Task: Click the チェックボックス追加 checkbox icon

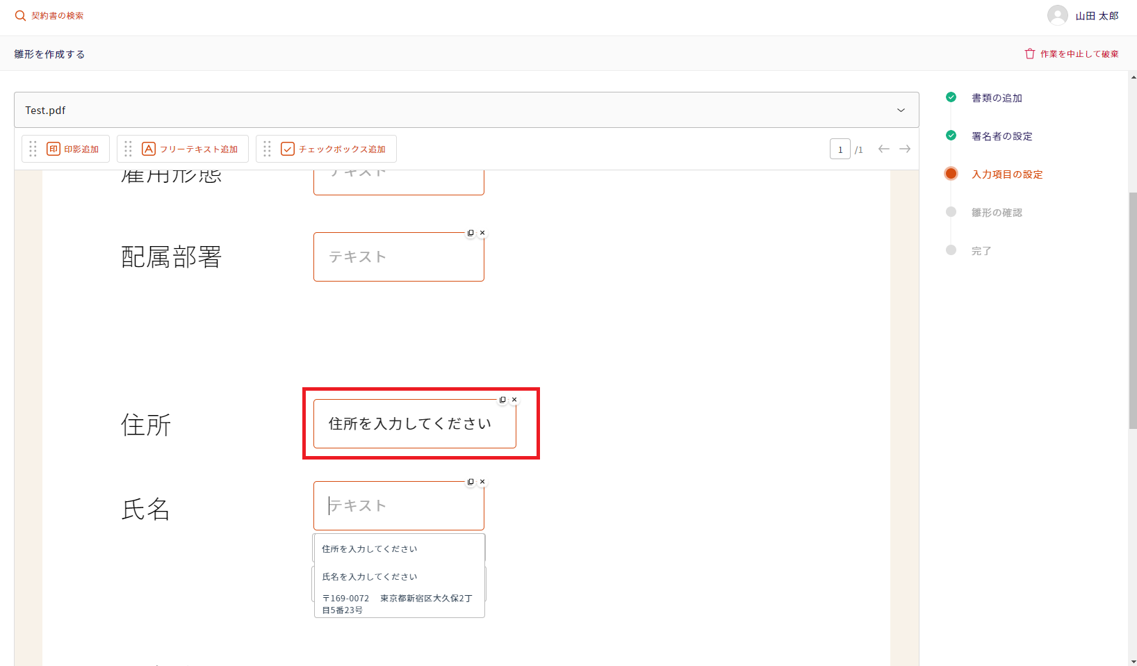Action: coord(288,149)
